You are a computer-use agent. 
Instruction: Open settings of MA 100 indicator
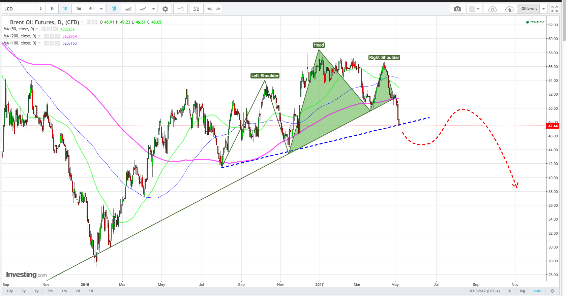[x=52, y=43]
